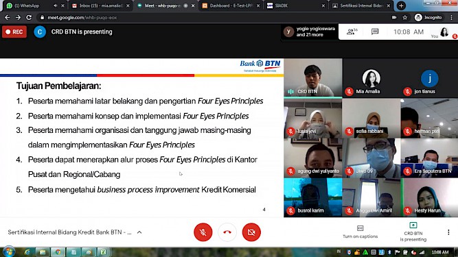The width and height of the screenshot is (458, 257).
Task: Open the Incognito profile menu
Action: [x=428, y=18]
